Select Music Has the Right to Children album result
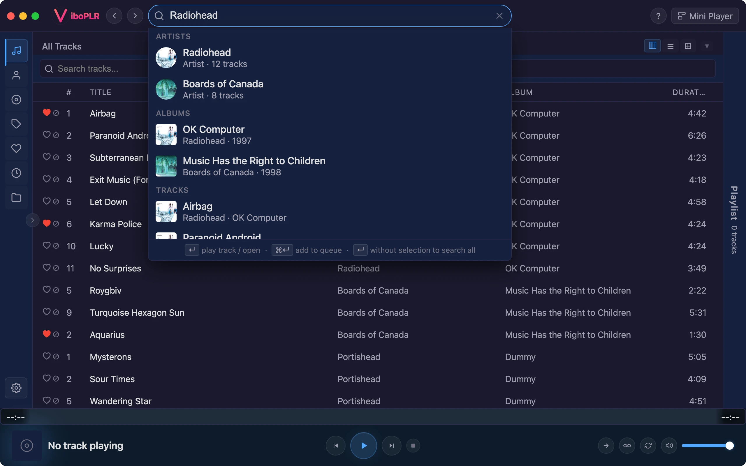This screenshot has height=466, width=746. point(330,166)
